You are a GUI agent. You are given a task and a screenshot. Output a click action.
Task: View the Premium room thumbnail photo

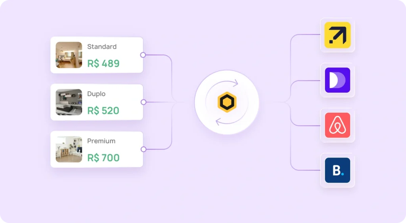(x=69, y=149)
